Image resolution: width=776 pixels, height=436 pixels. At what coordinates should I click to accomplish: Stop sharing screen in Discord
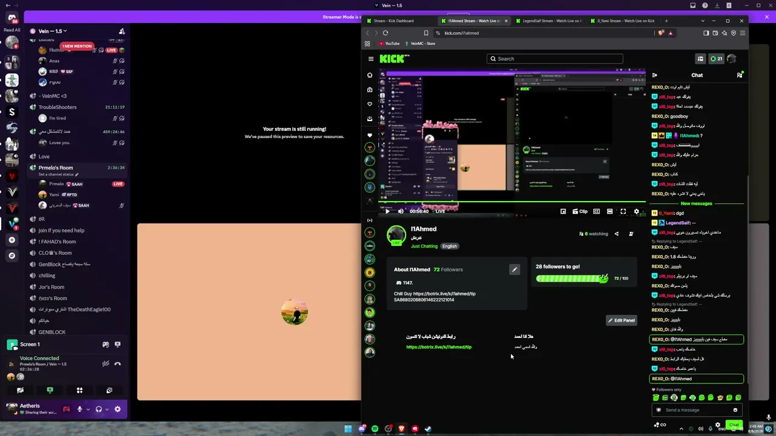(50, 391)
